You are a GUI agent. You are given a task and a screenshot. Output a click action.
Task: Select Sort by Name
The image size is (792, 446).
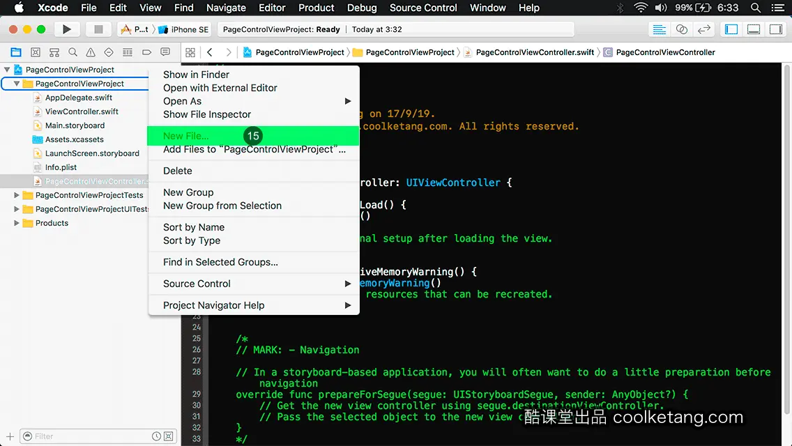click(x=254, y=227)
